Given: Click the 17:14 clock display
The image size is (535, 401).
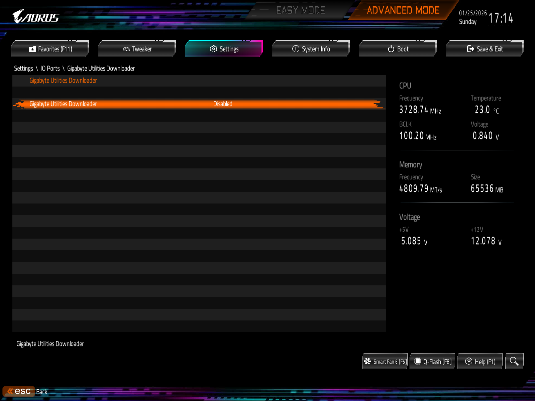Looking at the screenshot, I should (x=501, y=18).
